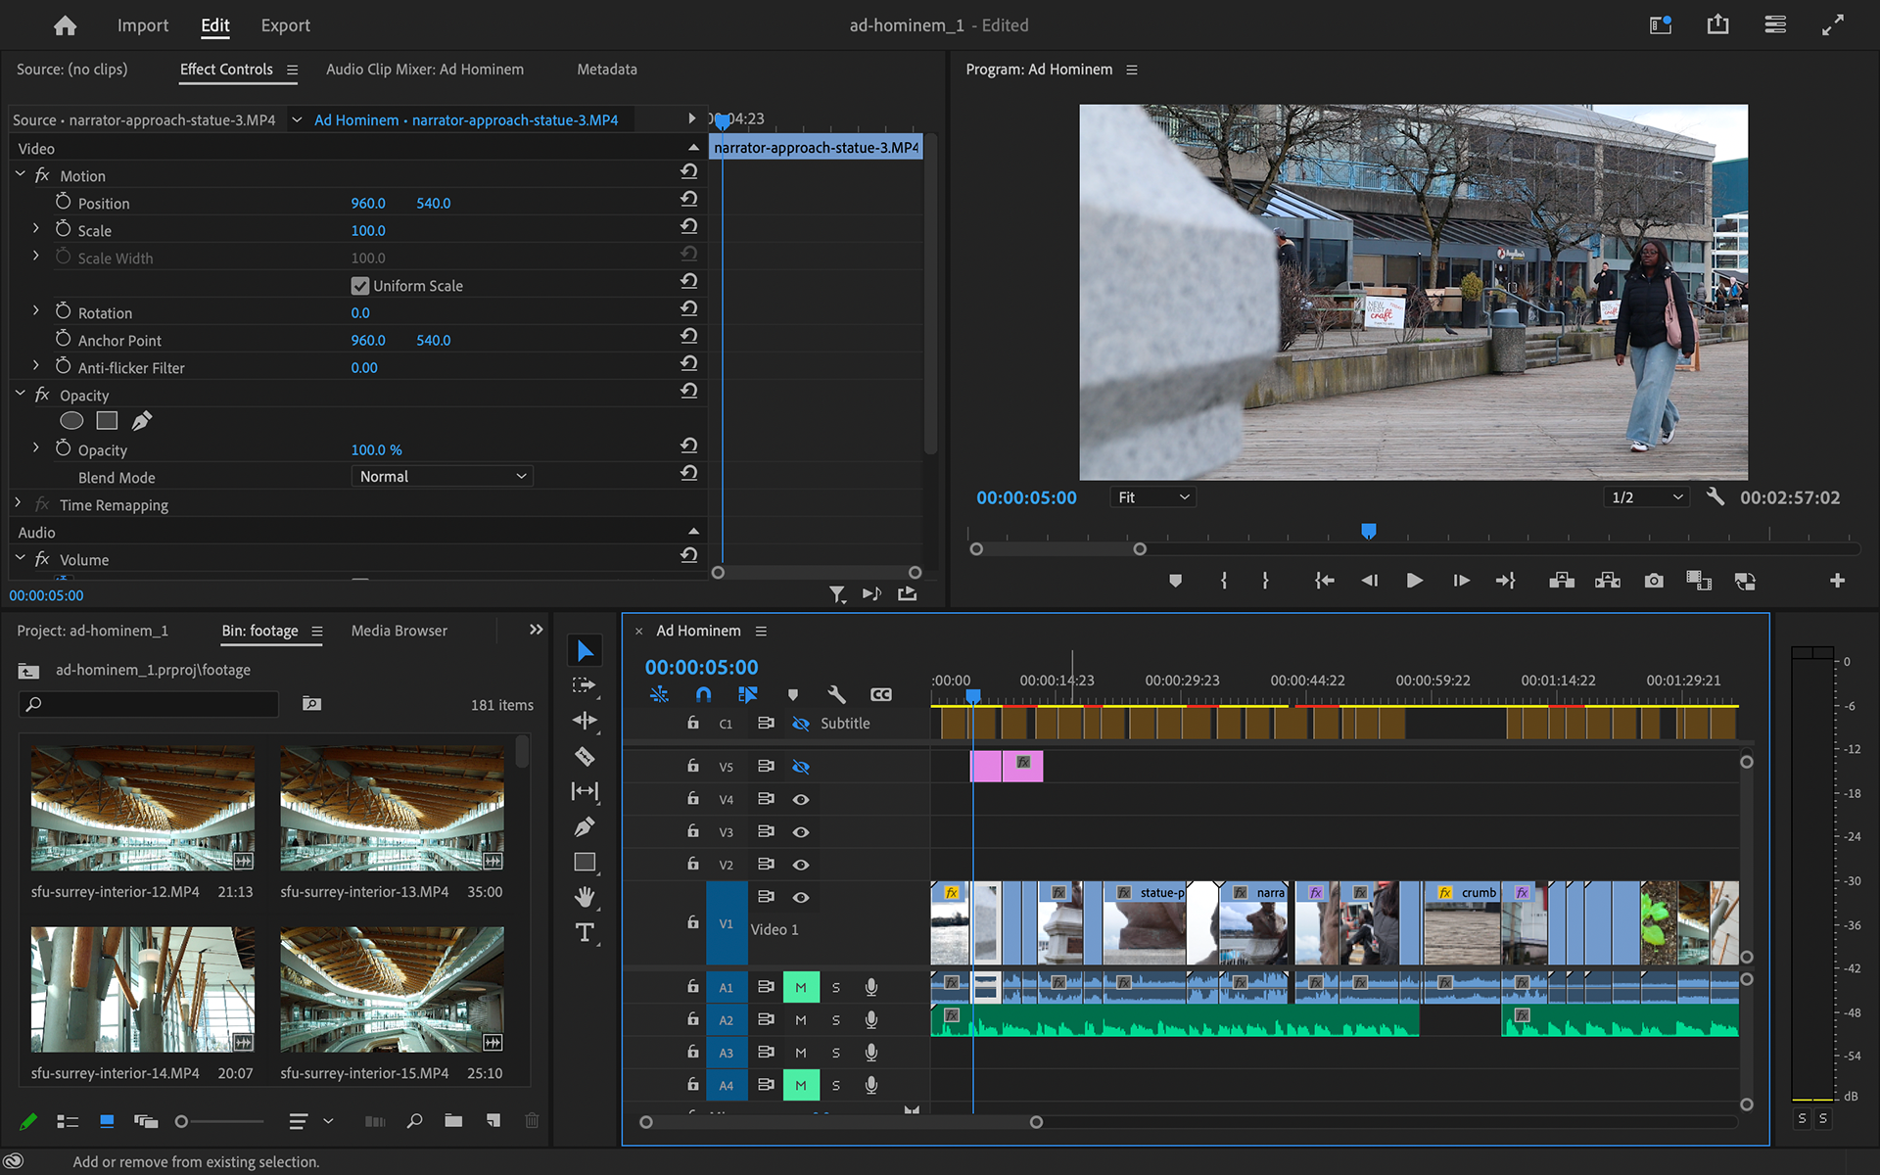Click the Program monitor playhead marker
Viewport: 1880px width, 1175px height.
click(1369, 532)
